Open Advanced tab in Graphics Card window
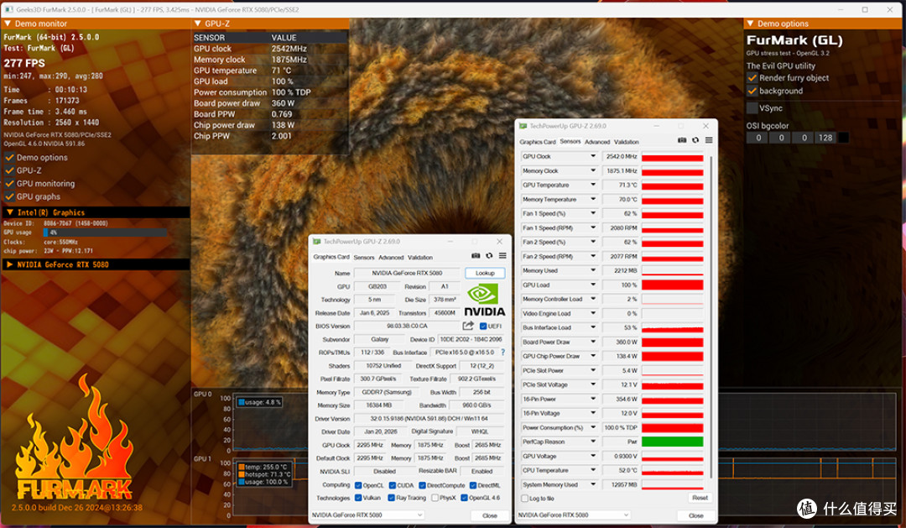 click(x=391, y=258)
